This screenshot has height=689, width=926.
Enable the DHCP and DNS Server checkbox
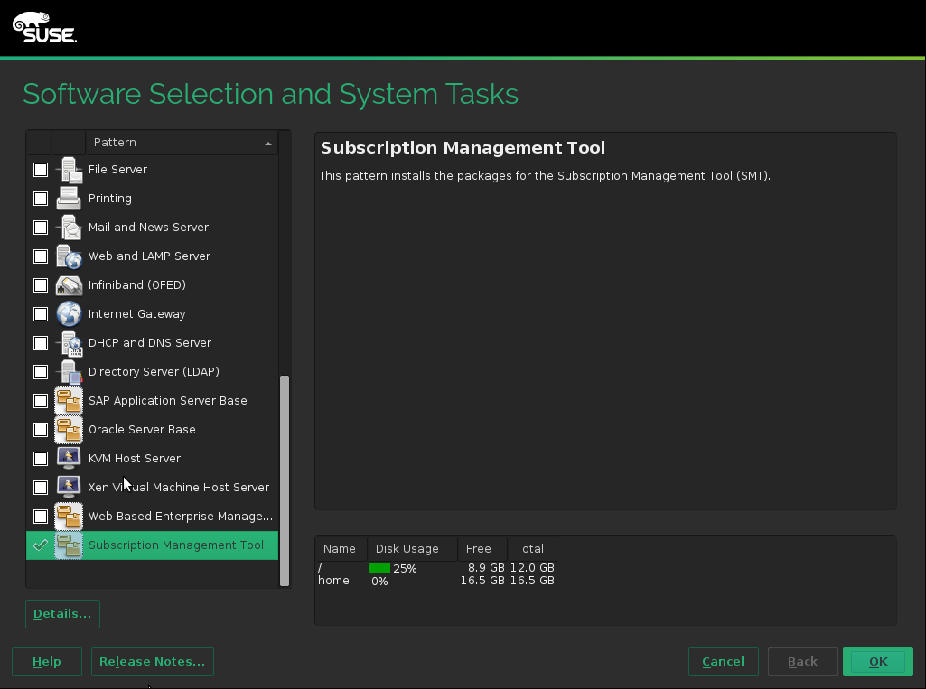[x=41, y=343]
